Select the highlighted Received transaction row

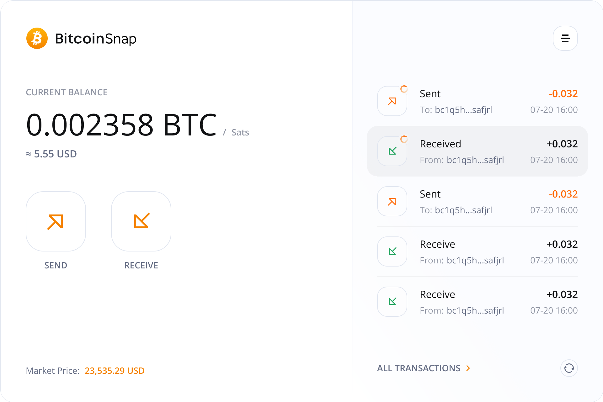(477, 151)
